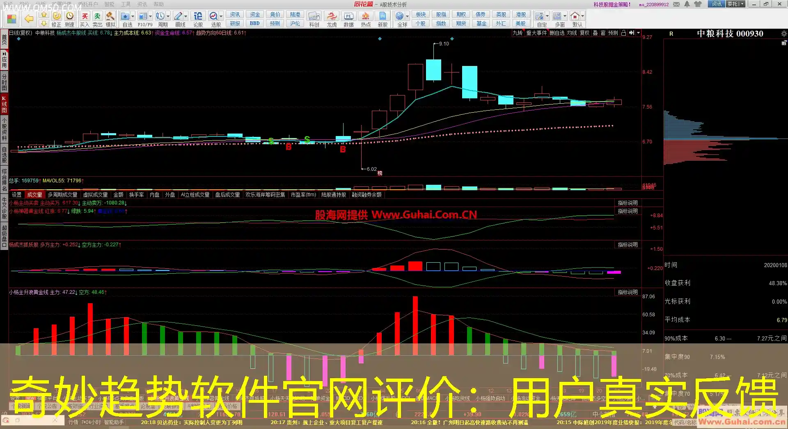Expand the 周期 period dropdown arrow
The image size is (788, 429).
tap(168, 16)
